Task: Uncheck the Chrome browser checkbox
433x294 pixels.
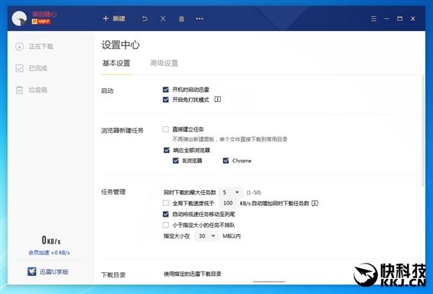Action: [x=225, y=160]
